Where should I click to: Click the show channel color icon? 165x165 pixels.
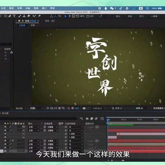tap(69, 108)
